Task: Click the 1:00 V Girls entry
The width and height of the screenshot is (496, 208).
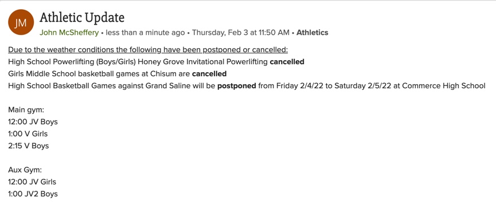Action: [x=28, y=134]
